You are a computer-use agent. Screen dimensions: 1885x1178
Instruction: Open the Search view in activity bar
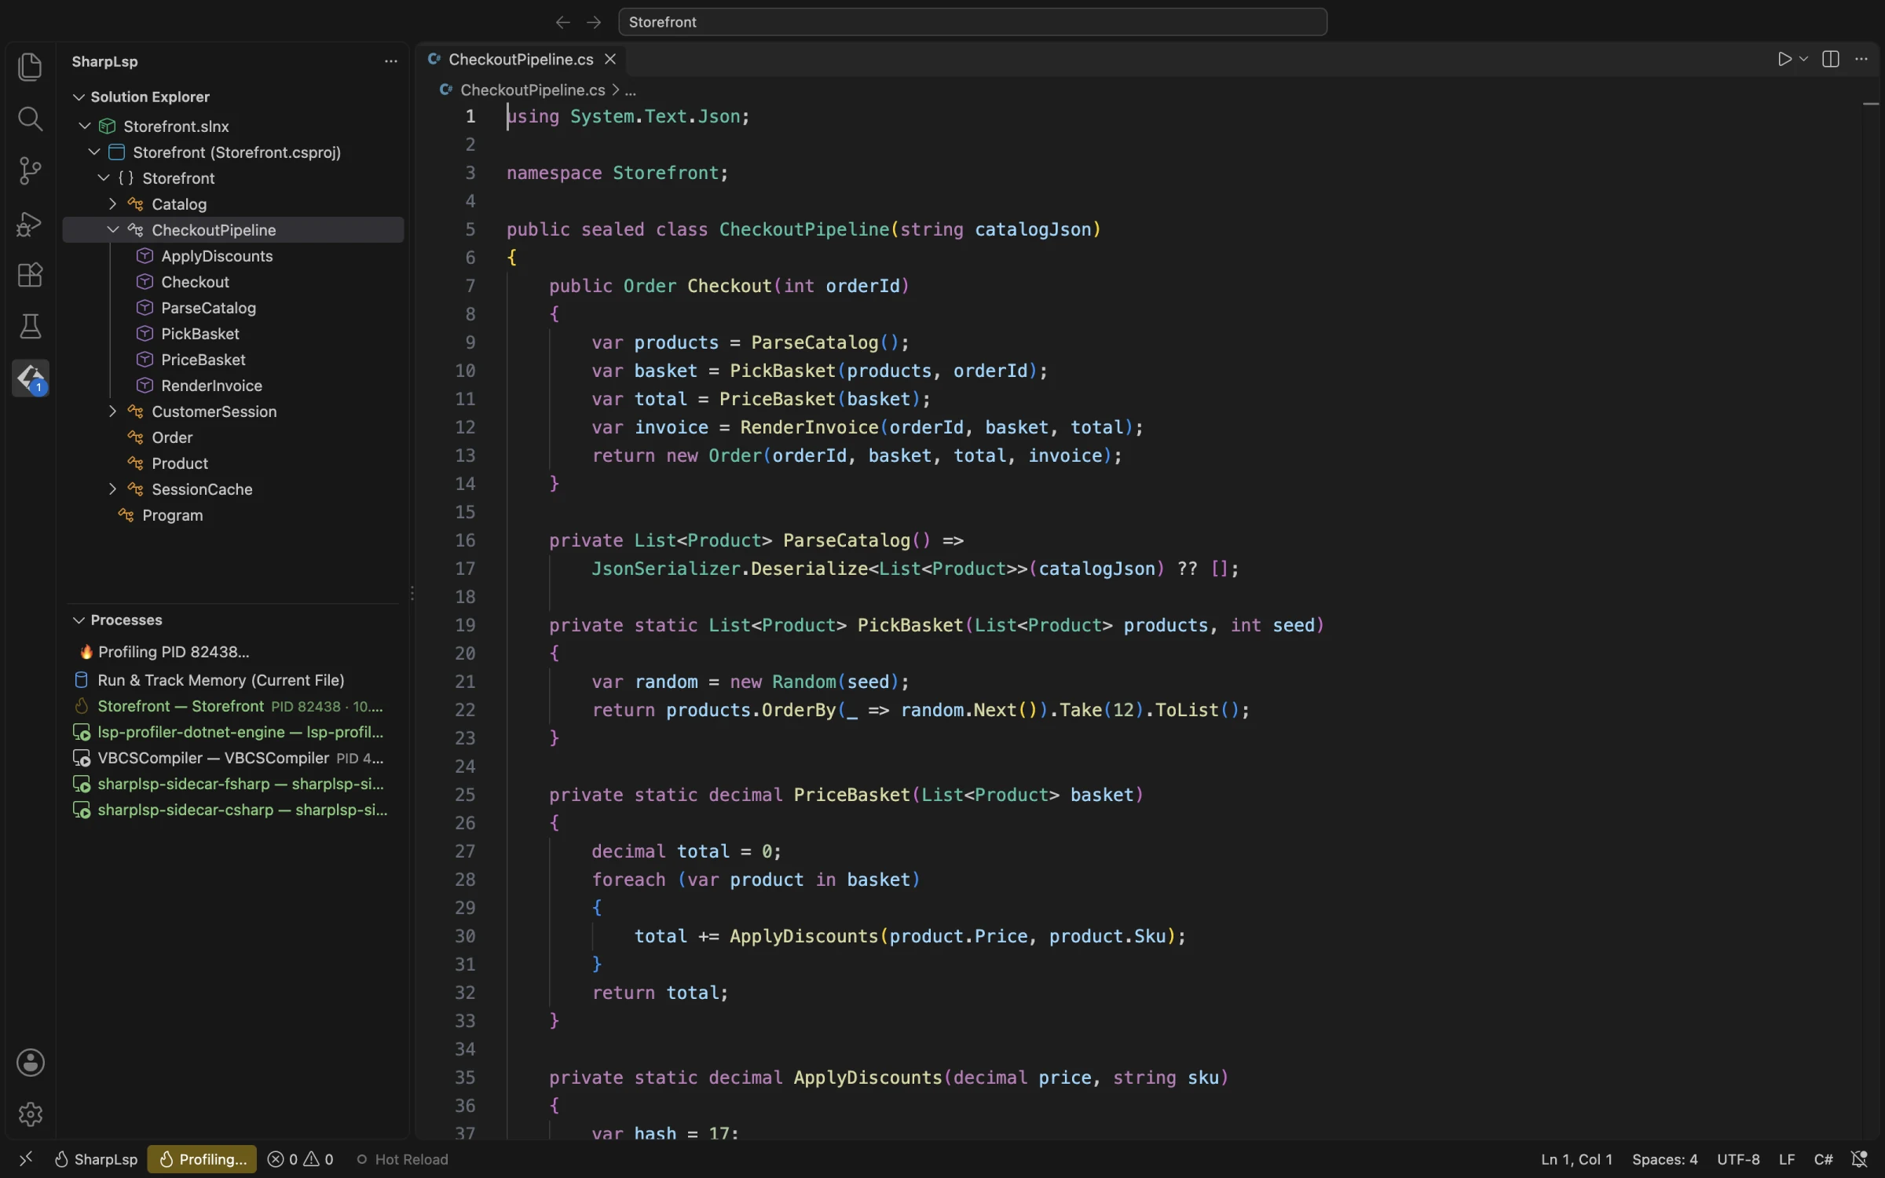(x=30, y=119)
